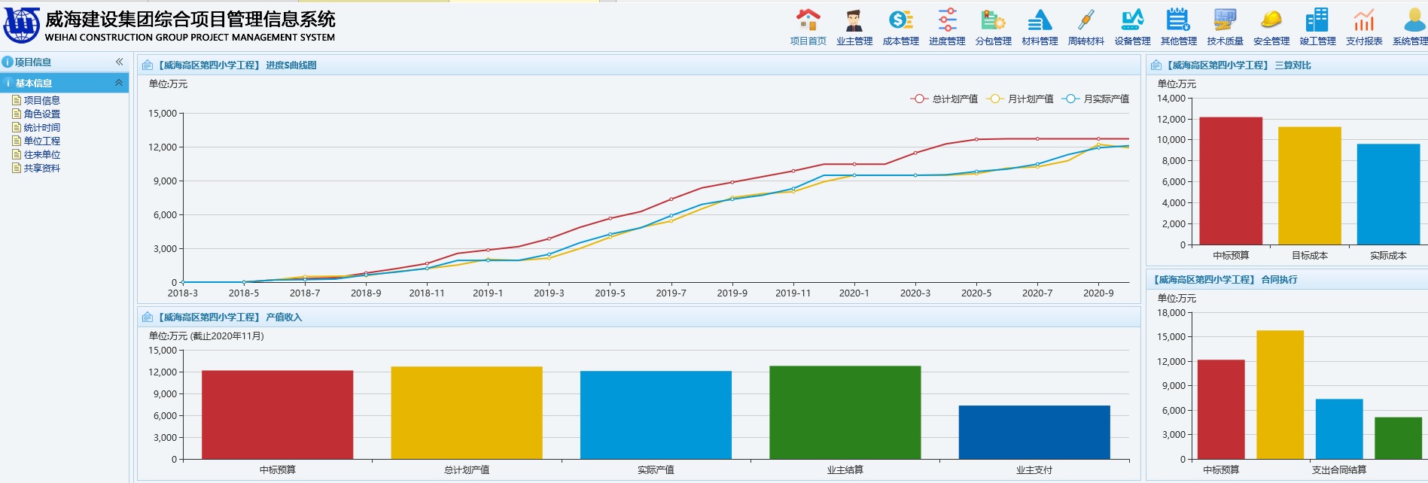1428x483 pixels.
Task: Select 角色设置 in the sidebar tree
Action: pyautogui.click(x=41, y=114)
